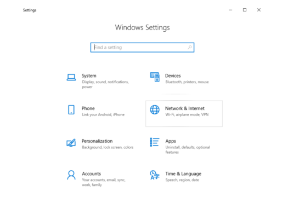
Task: Click 'Speech, region, date' description
Action: [x=182, y=180]
